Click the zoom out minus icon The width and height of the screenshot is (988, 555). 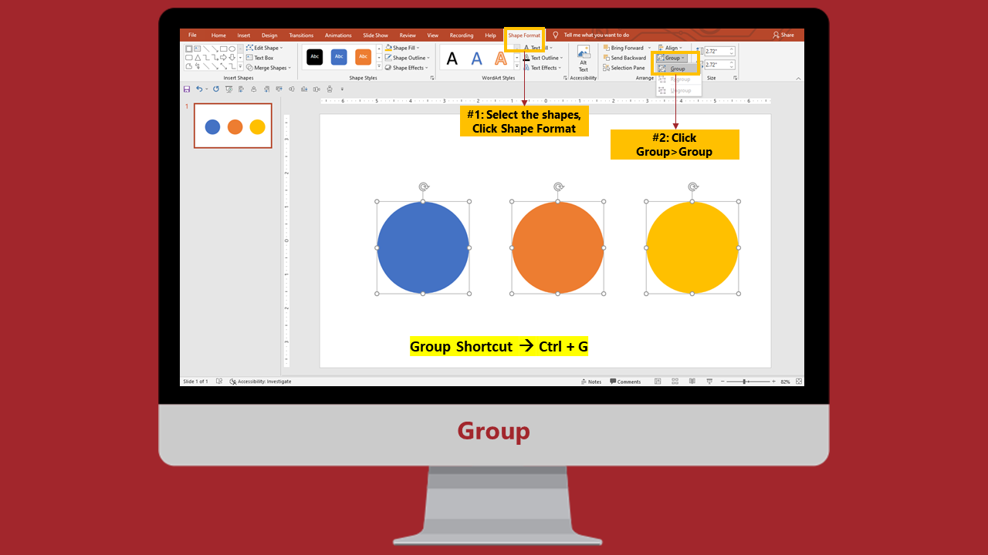722,382
